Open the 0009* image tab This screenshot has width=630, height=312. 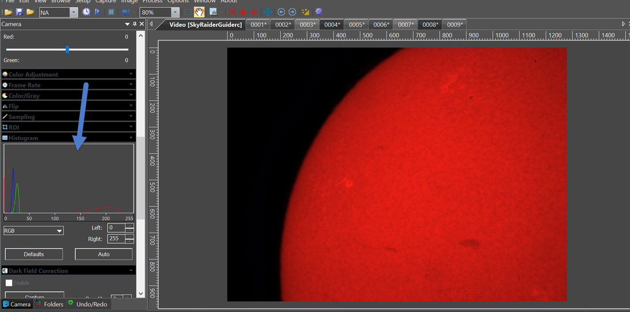pyautogui.click(x=454, y=25)
